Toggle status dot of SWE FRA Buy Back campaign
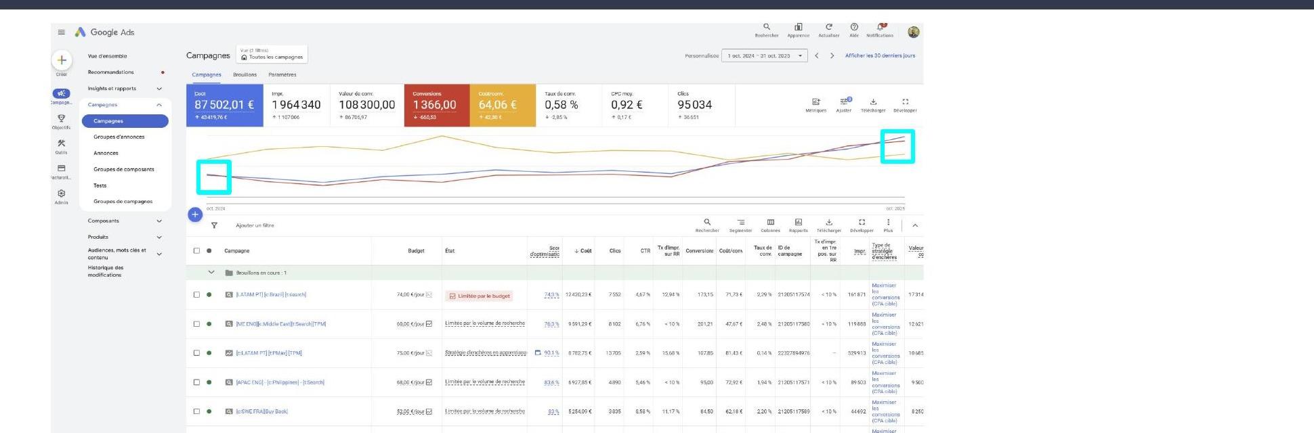This screenshot has width=1314, height=433. [x=209, y=411]
